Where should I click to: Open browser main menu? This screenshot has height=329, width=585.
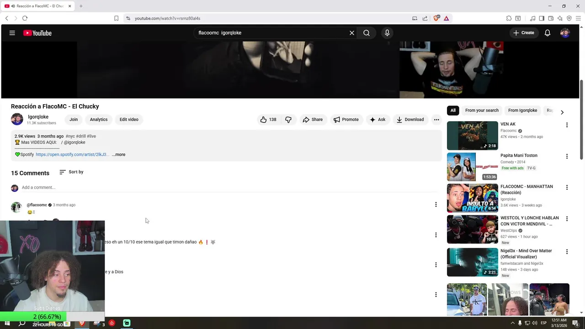[x=578, y=18]
